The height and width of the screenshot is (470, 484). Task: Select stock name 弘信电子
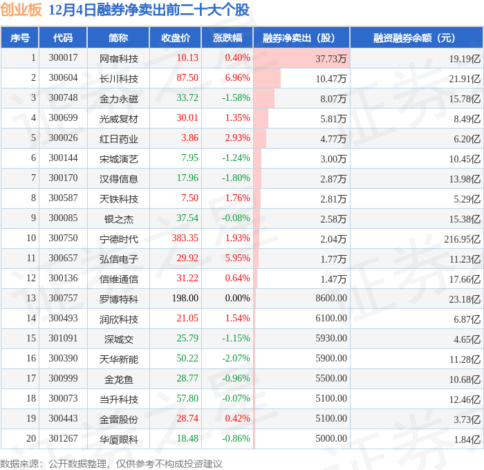[118, 259]
